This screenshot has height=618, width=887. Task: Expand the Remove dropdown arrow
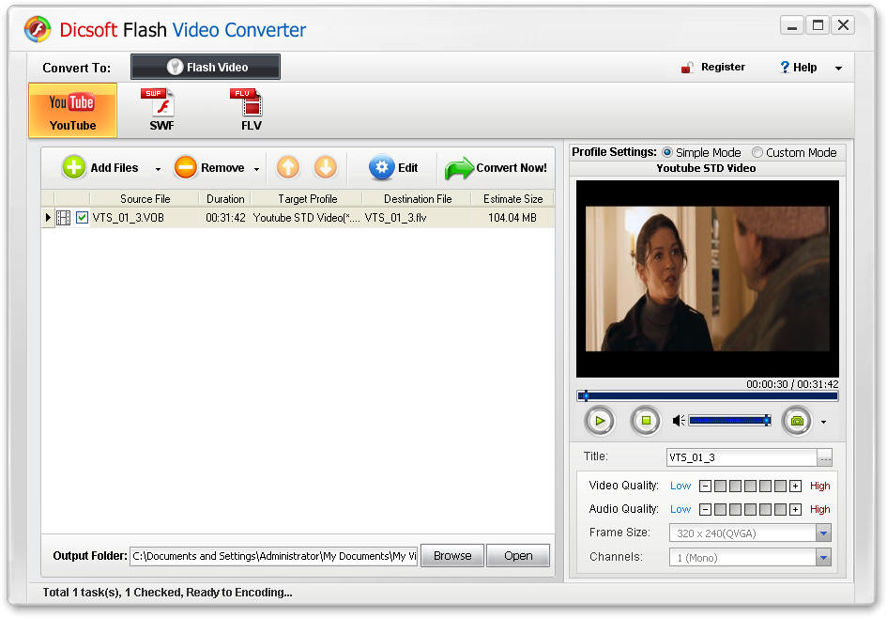256,169
